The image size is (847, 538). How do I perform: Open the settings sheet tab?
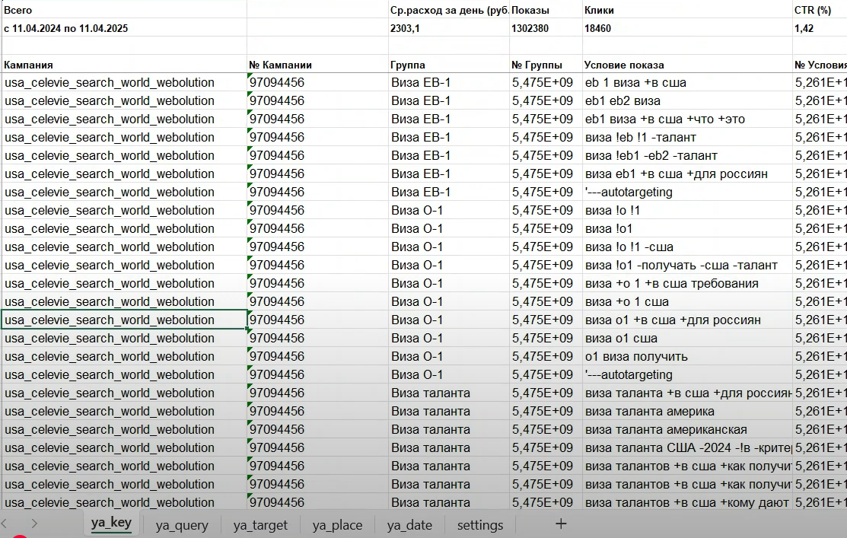(479, 524)
